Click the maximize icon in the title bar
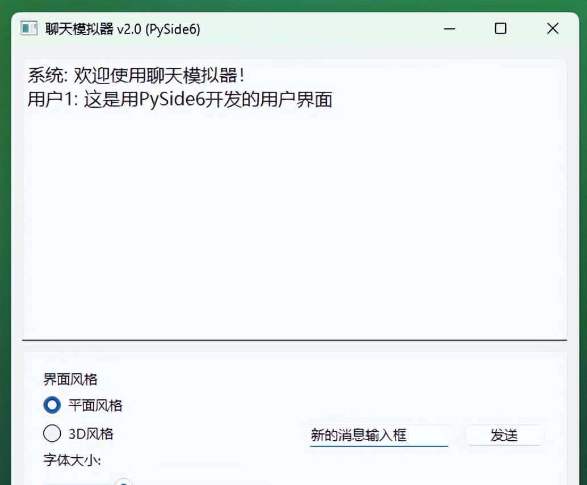This screenshot has height=485, width=587. [x=500, y=28]
